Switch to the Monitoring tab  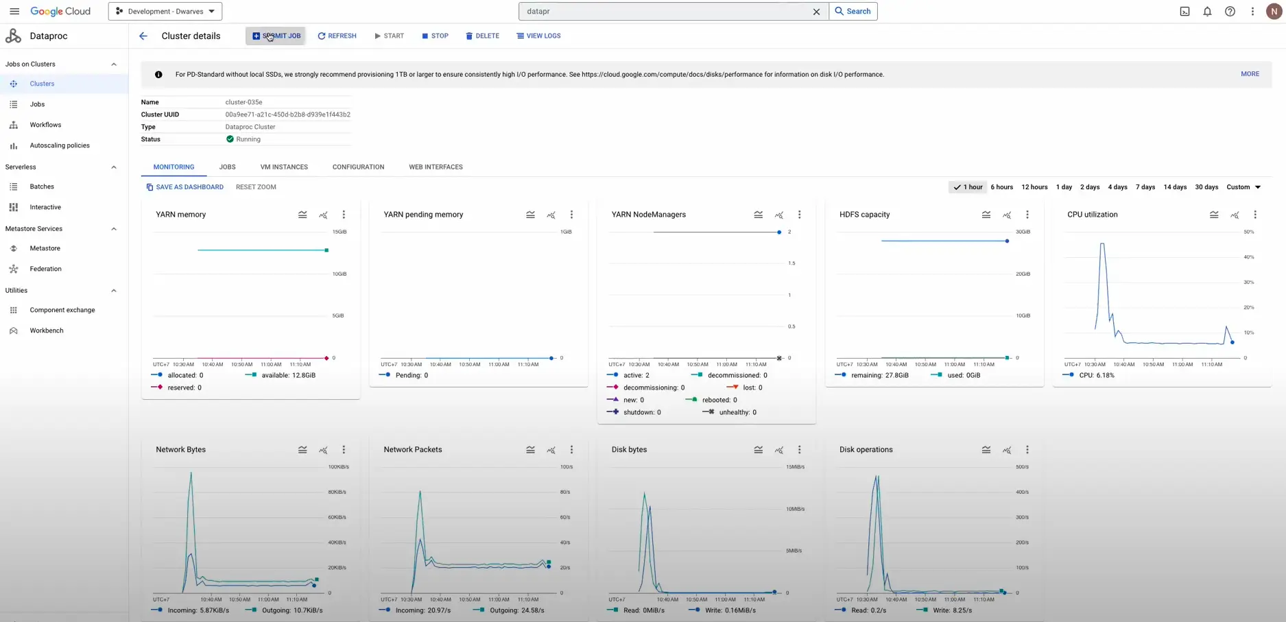coord(174,167)
